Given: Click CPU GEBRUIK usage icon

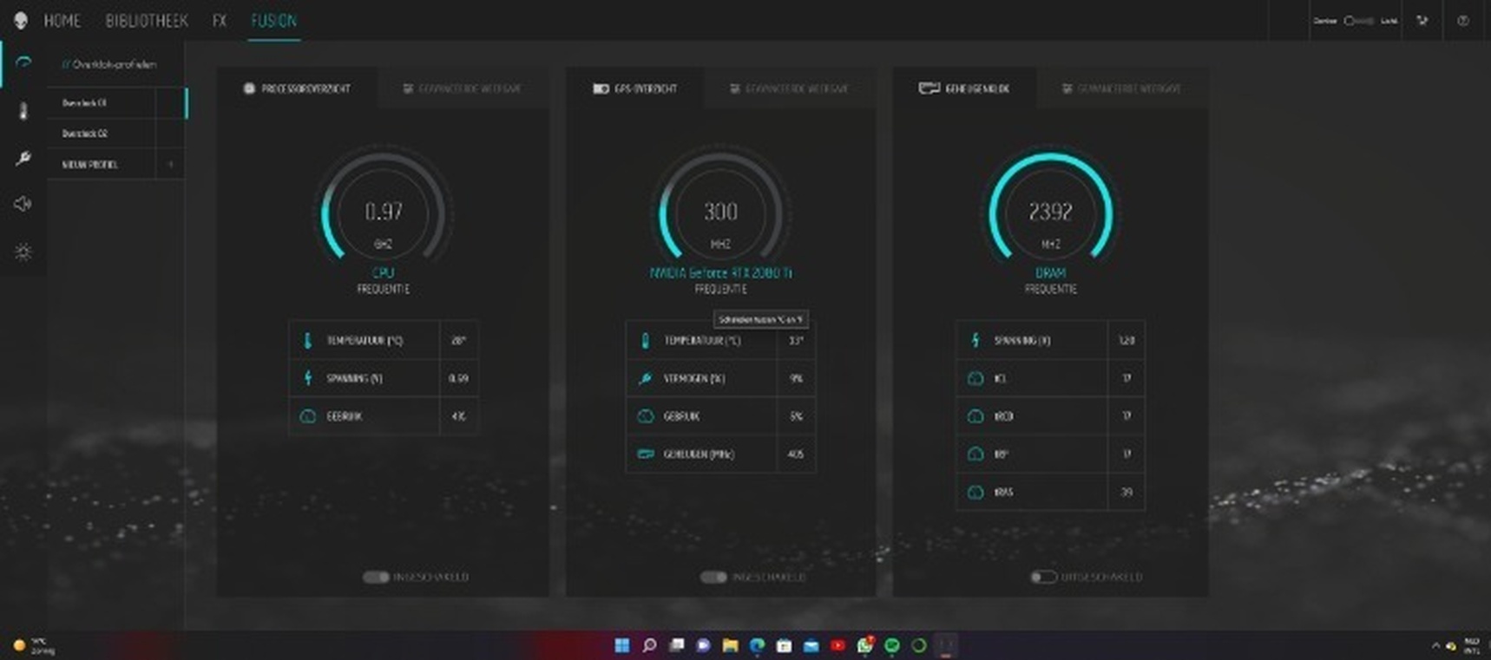Looking at the screenshot, I should coord(307,416).
